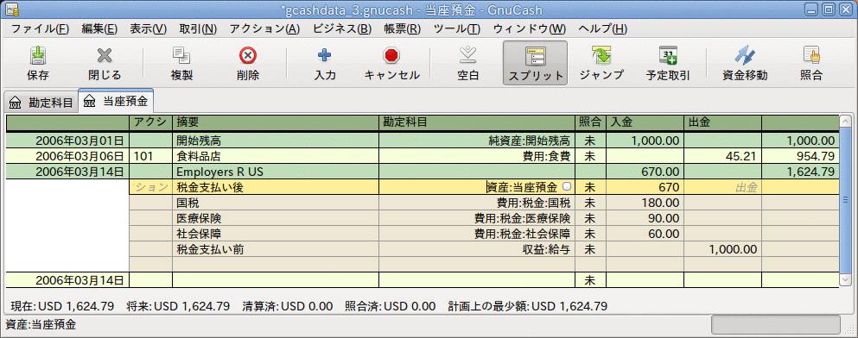Viewport: 858px width, 338px height.
Task: Click the 費用:税金:医療保険 account cell
Action: (x=477, y=218)
